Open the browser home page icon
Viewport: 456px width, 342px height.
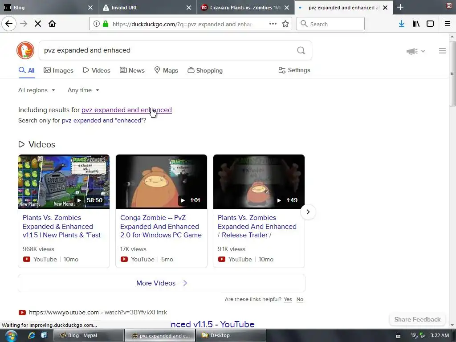[52, 24]
